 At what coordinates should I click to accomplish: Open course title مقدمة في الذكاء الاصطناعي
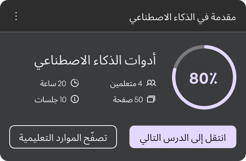coord(182,18)
